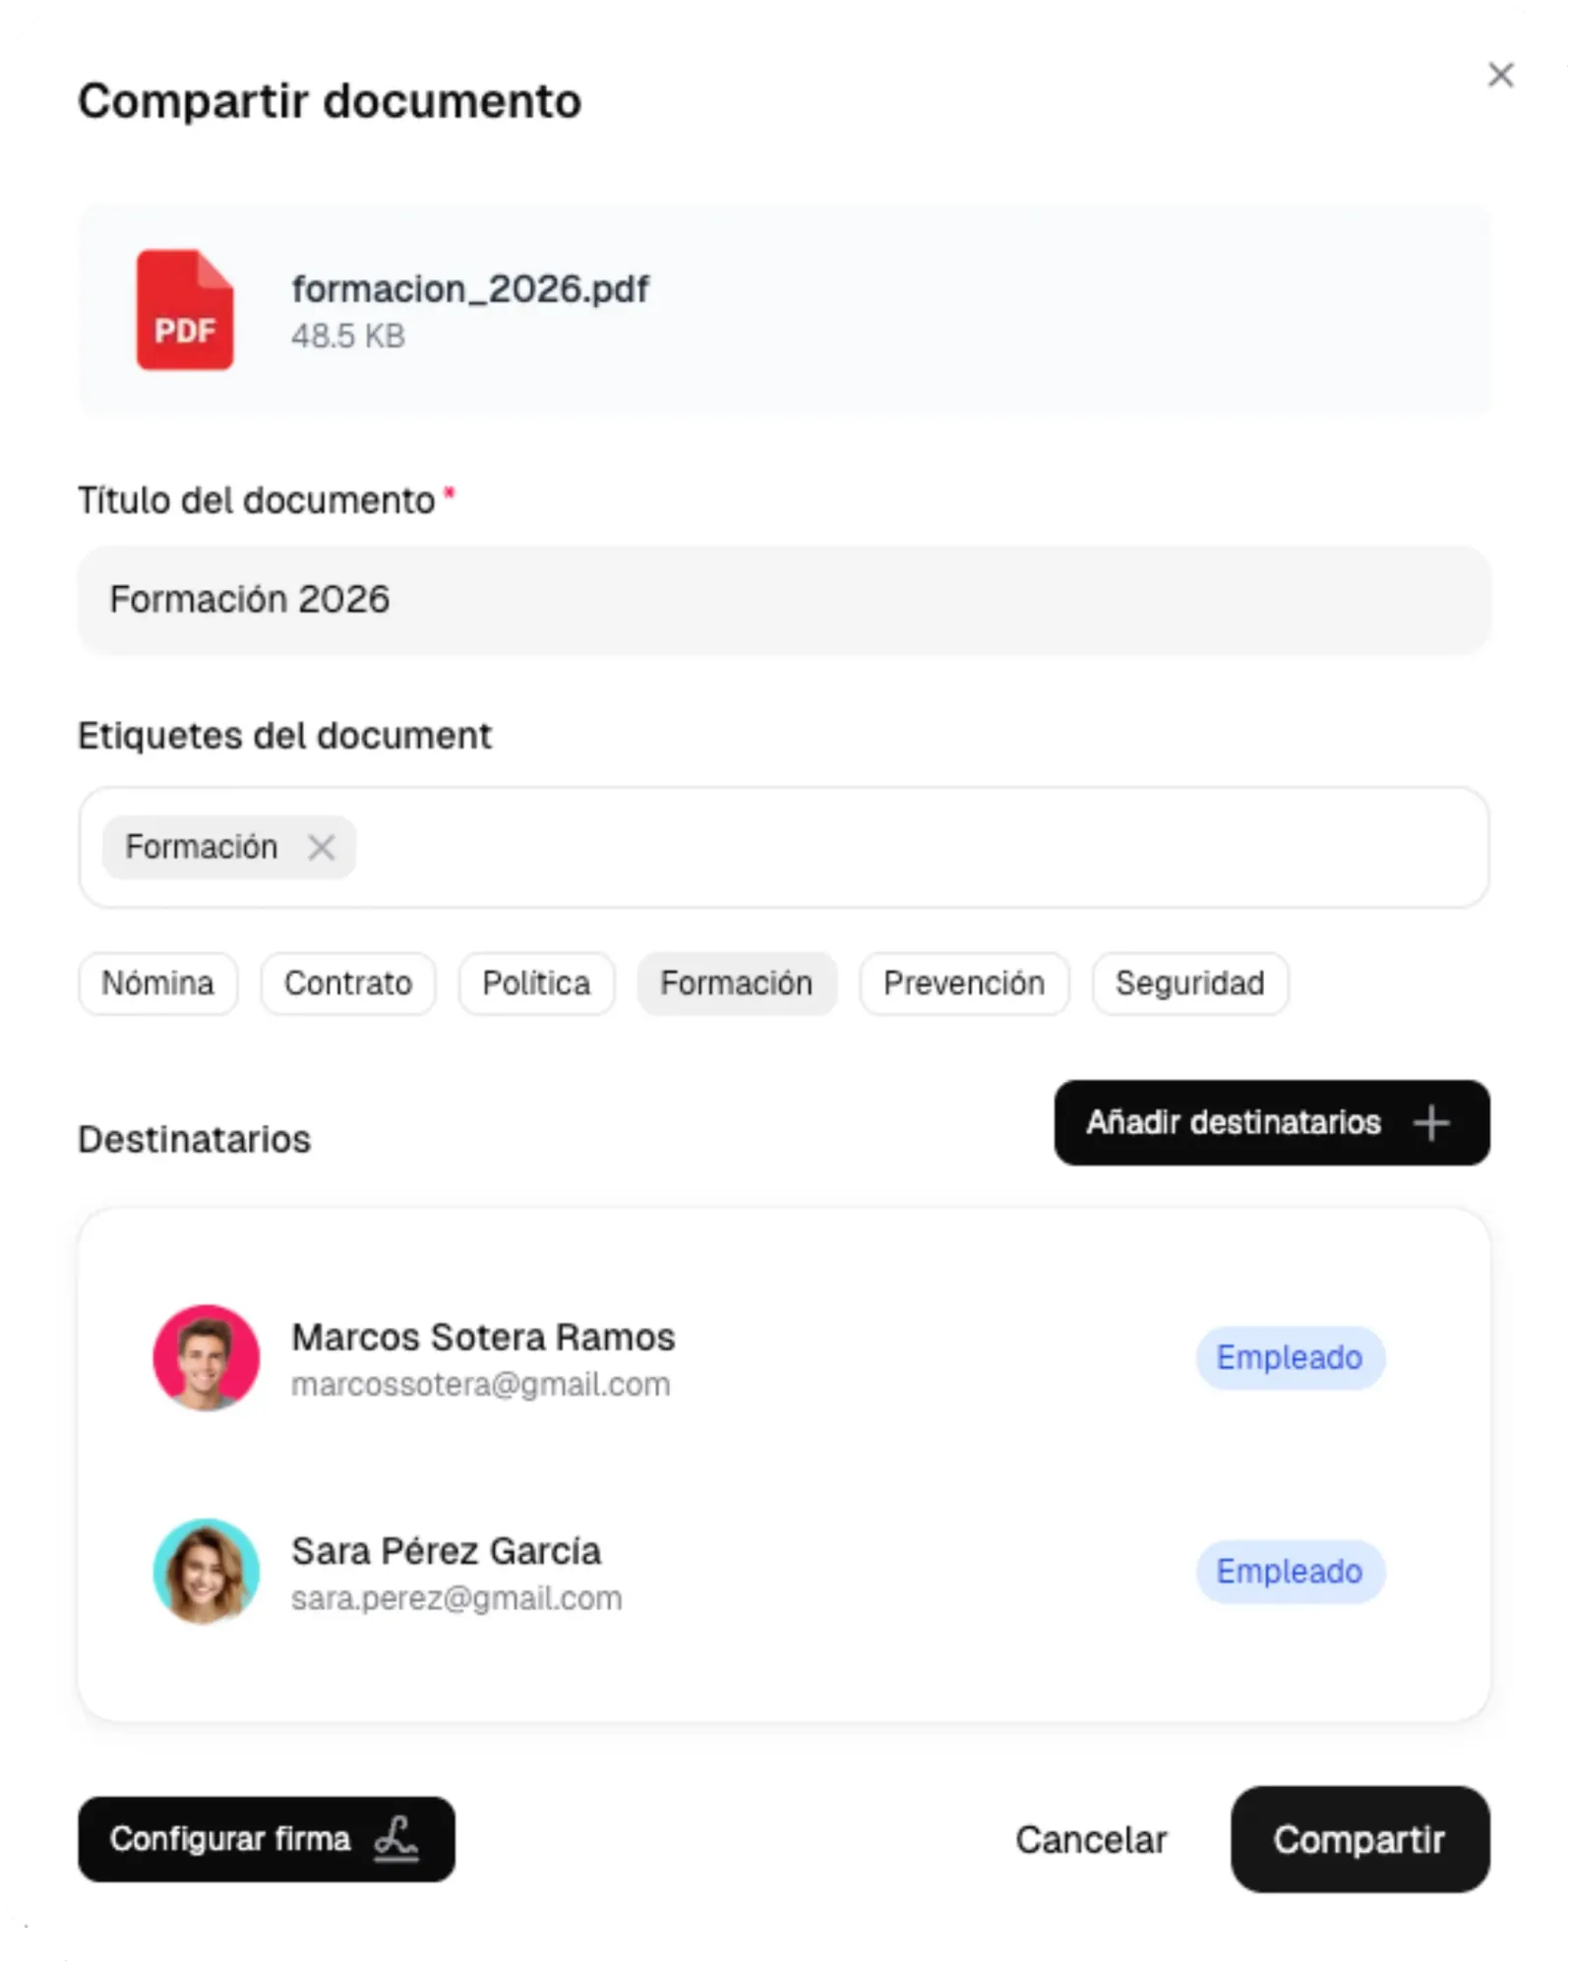The image size is (1572, 1967).
Task: Remove the Formación tag chip
Action: point(321,847)
